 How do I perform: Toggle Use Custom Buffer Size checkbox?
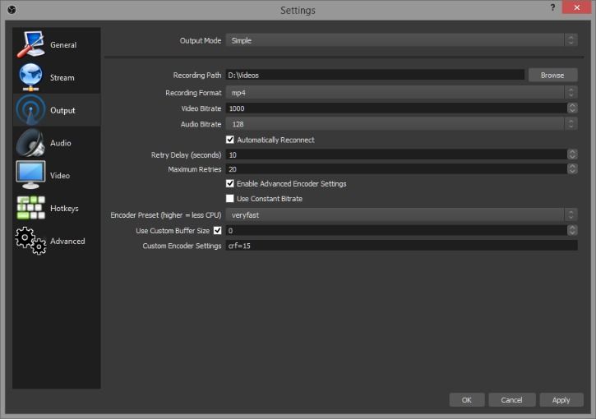[217, 230]
